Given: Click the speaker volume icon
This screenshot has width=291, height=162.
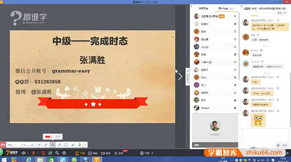Looking at the screenshot, I should (23, 153).
